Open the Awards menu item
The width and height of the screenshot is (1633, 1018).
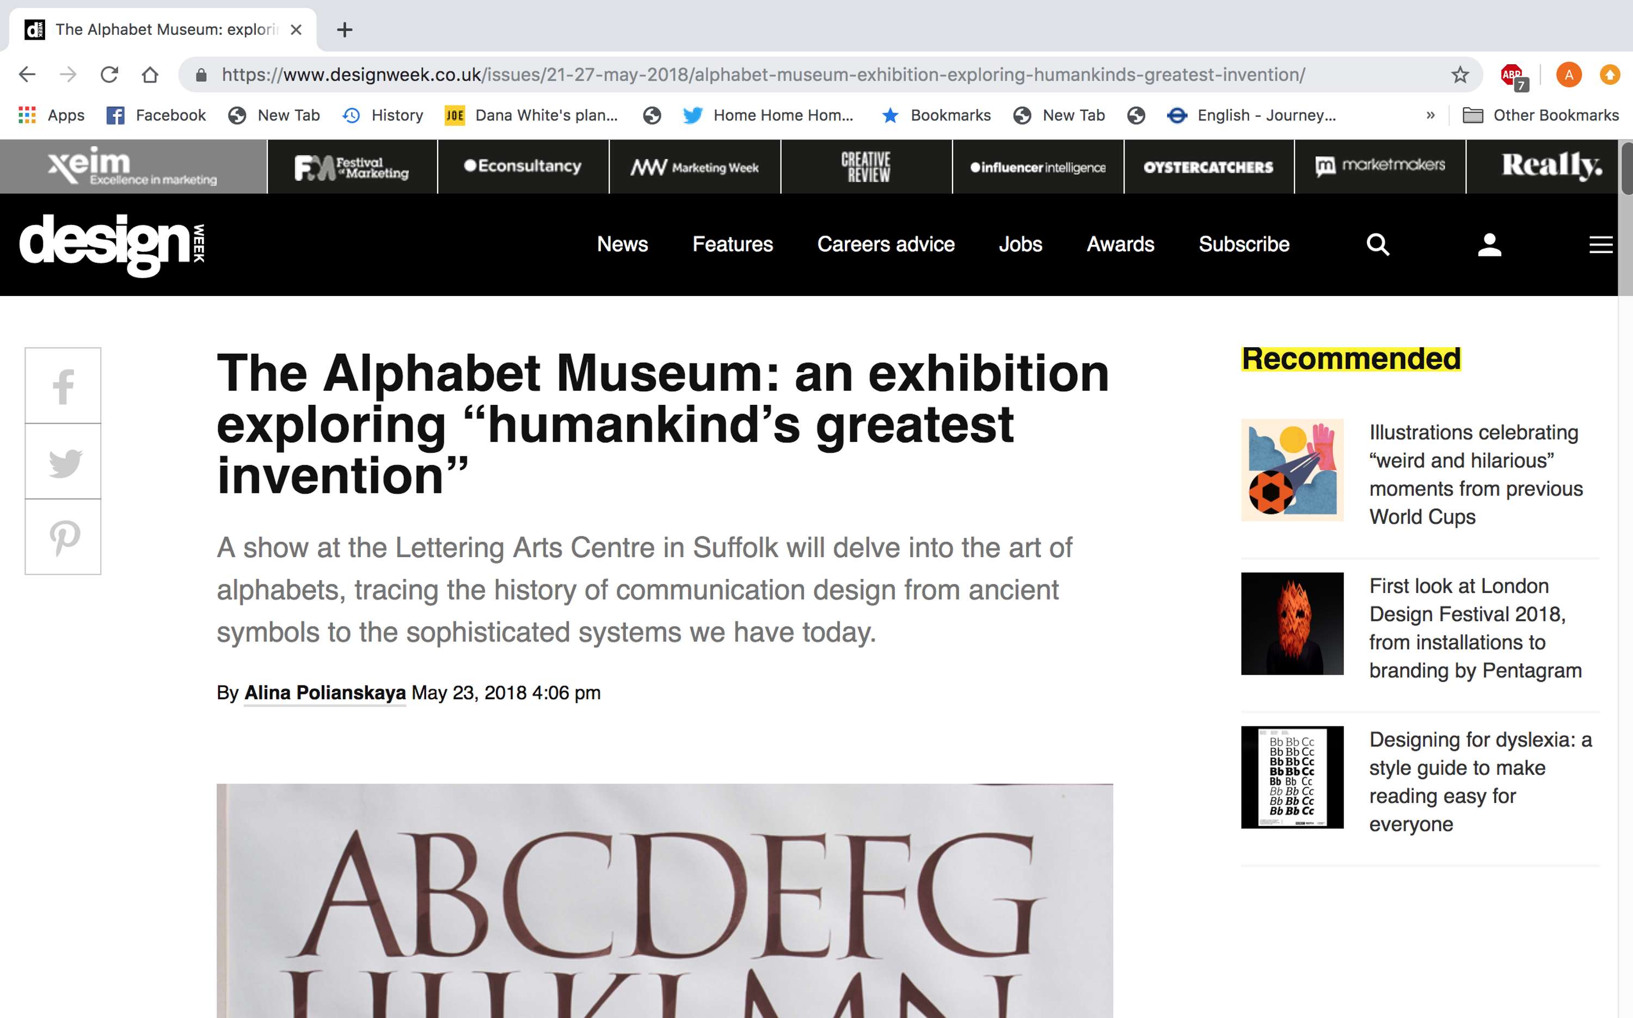click(x=1121, y=244)
